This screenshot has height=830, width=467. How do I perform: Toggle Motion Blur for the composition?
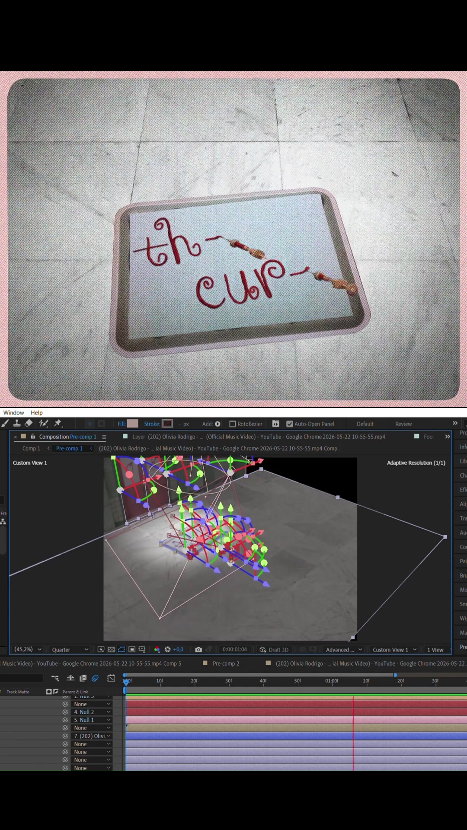[x=95, y=678]
